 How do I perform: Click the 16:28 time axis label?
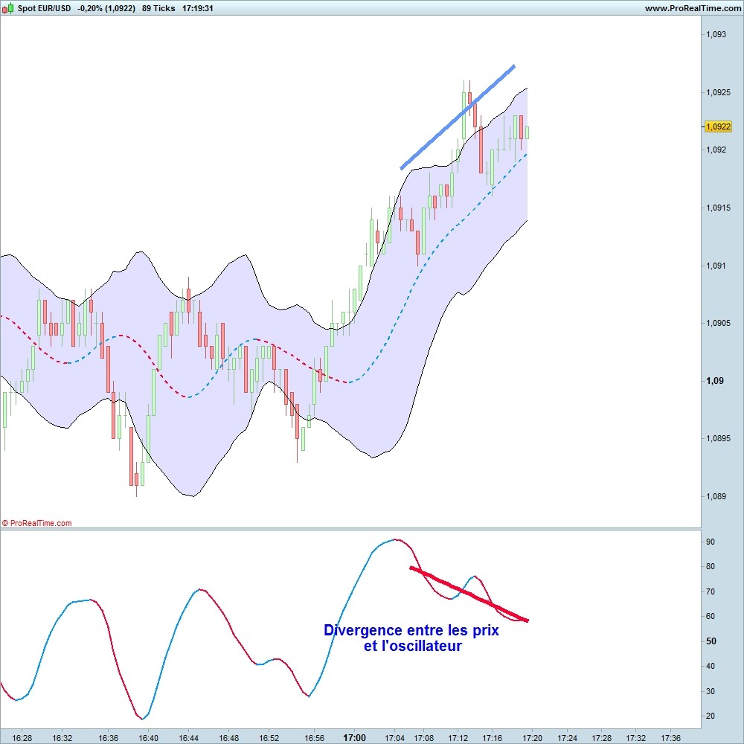click(x=22, y=738)
